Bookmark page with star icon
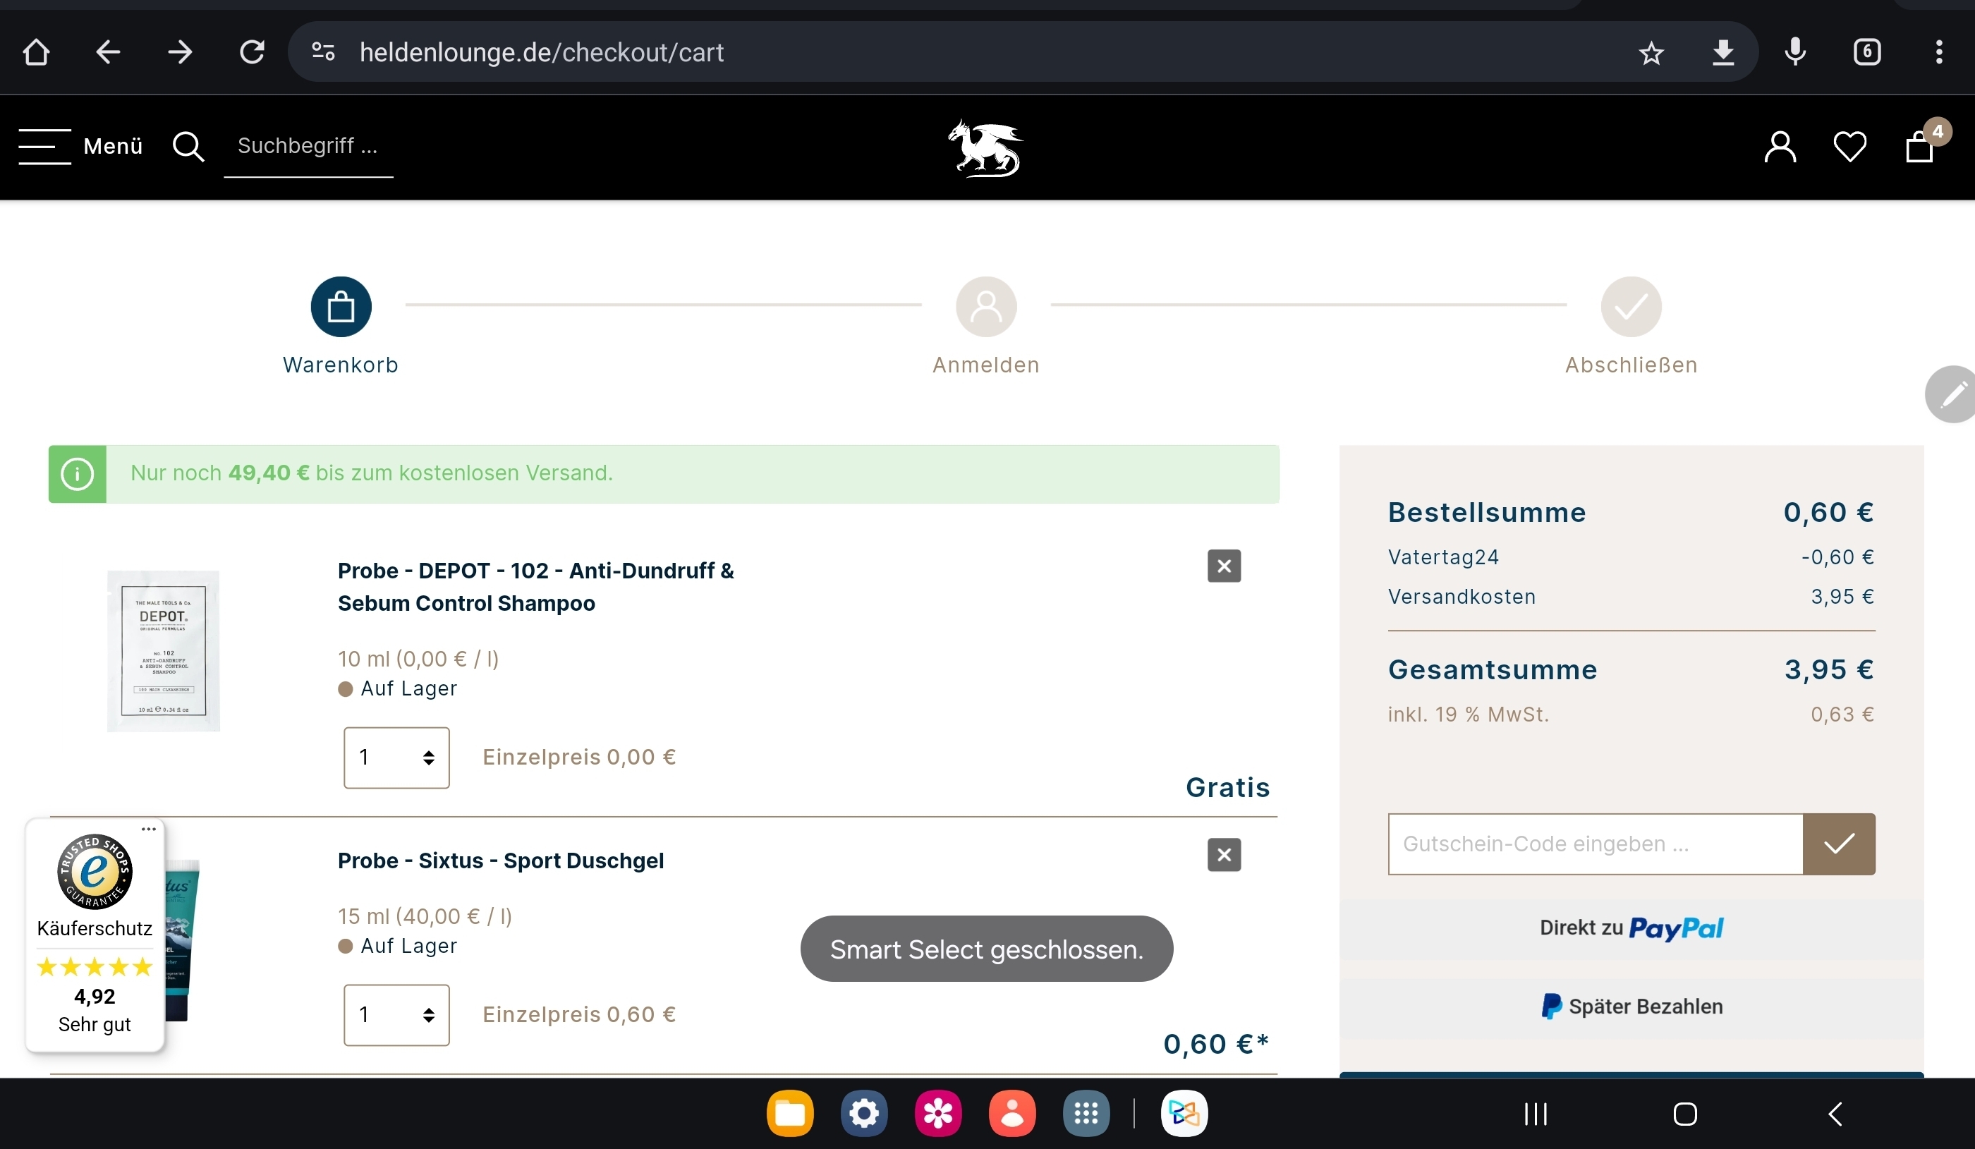 coord(1651,52)
